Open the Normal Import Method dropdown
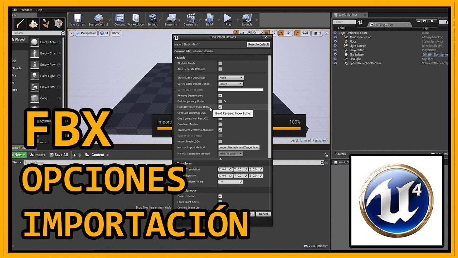458x258 pixels. tap(239, 147)
